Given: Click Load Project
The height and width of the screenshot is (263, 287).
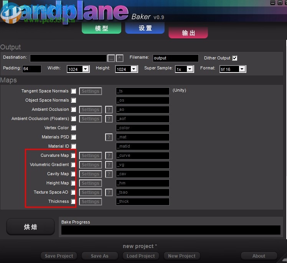Looking at the screenshot, I should (x=140, y=256).
